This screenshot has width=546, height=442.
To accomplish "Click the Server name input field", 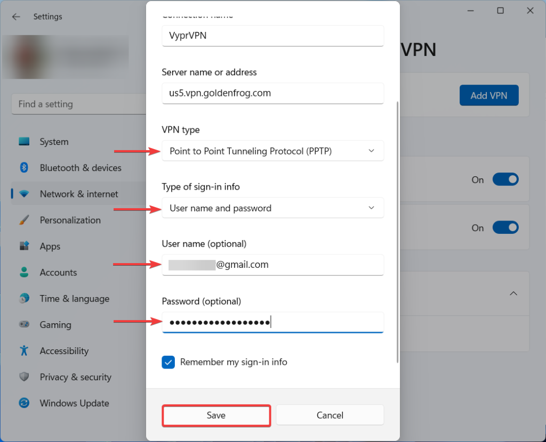I will coord(272,93).
